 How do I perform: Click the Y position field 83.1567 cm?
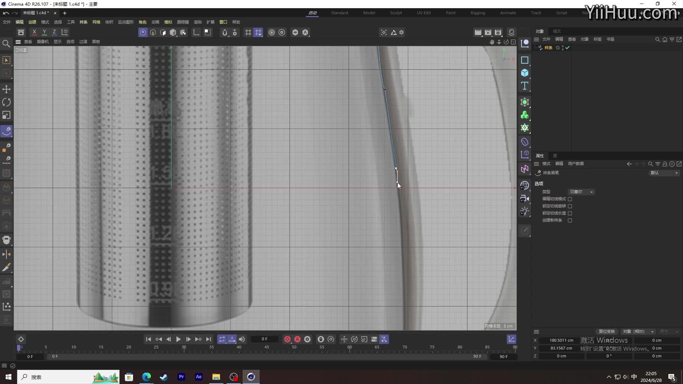click(561, 348)
